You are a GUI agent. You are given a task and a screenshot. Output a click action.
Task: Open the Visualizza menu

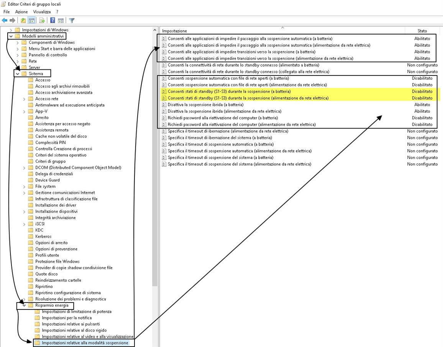pyautogui.click(x=42, y=12)
